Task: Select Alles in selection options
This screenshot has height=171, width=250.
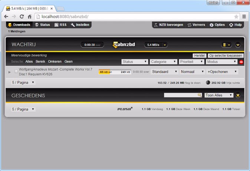Action: pyautogui.click(x=29, y=62)
